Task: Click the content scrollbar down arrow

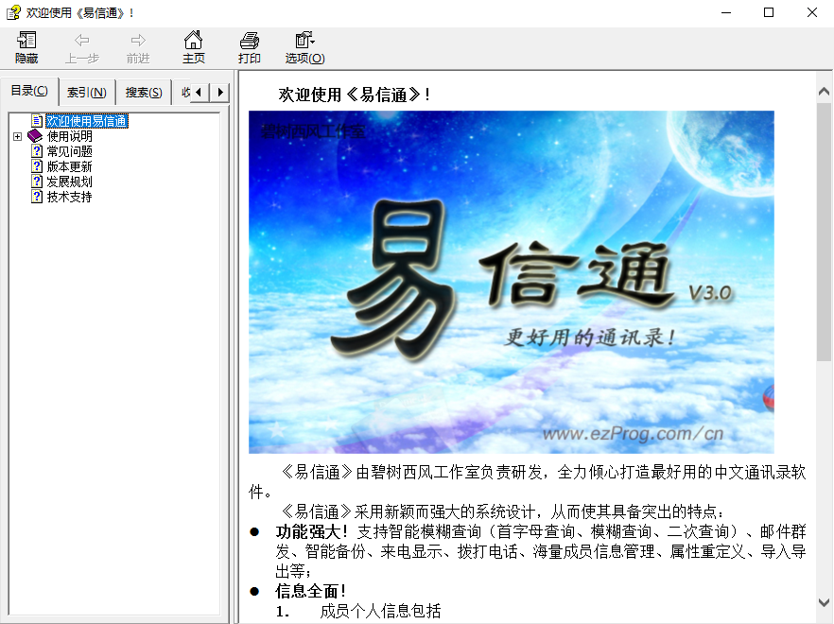Action: point(824,602)
